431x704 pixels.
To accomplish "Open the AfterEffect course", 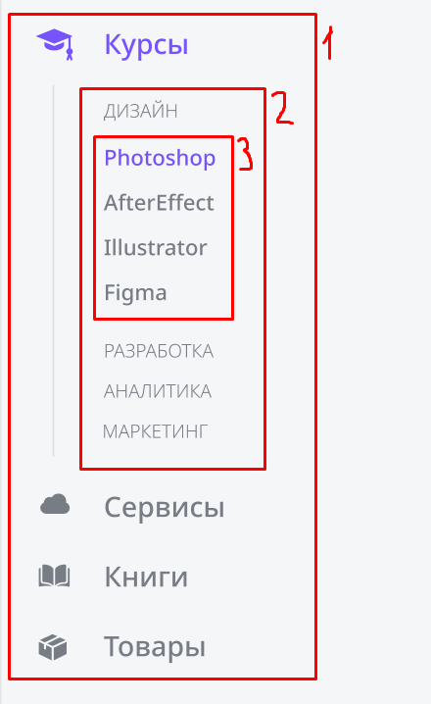I will coord(160,203).
